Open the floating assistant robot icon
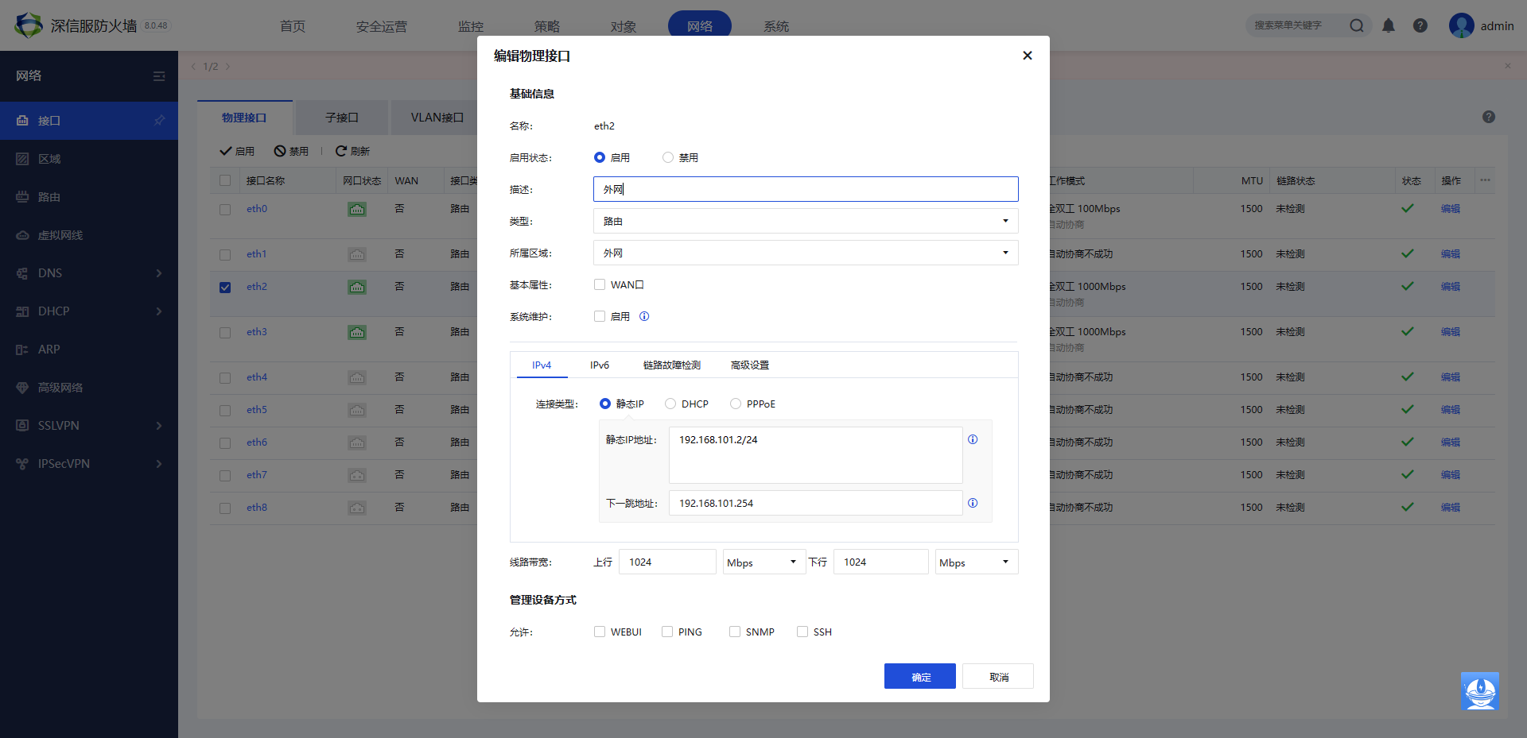 (1480, 690)
